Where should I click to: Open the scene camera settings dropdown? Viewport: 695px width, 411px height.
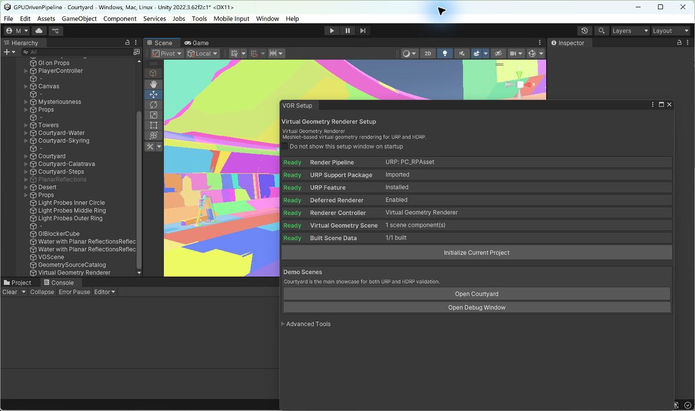pos(515,53)
